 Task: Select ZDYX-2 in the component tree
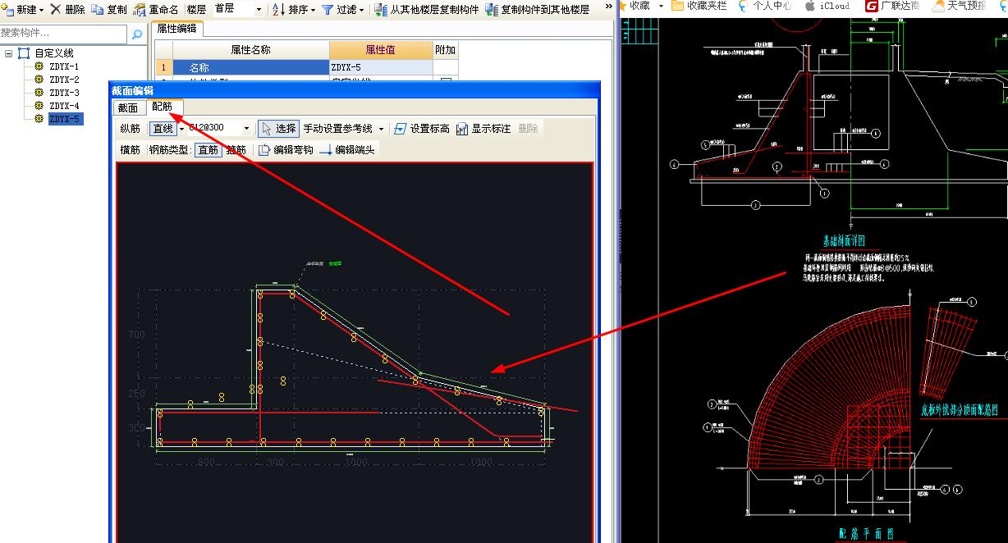[x=64, y=80]
